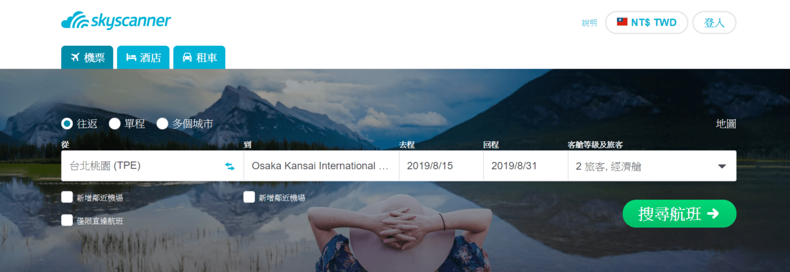Viewport: 790px width, 272px height.
Task: Open the NT$ TWD currency selector
Action: tap(647, 22)
